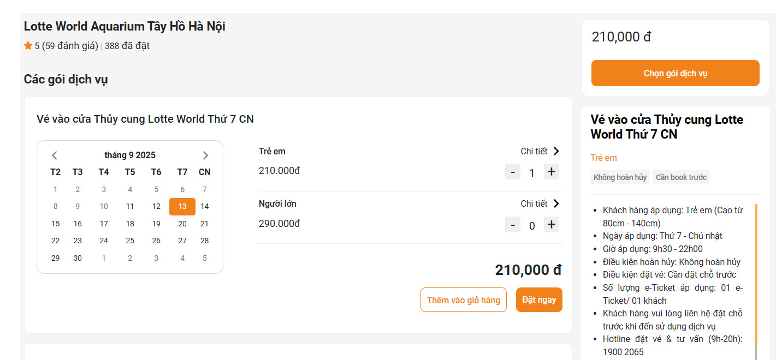Choose September 27 in the calendar
This screenshot has height=360, width=776.
[x=182, y=241]
